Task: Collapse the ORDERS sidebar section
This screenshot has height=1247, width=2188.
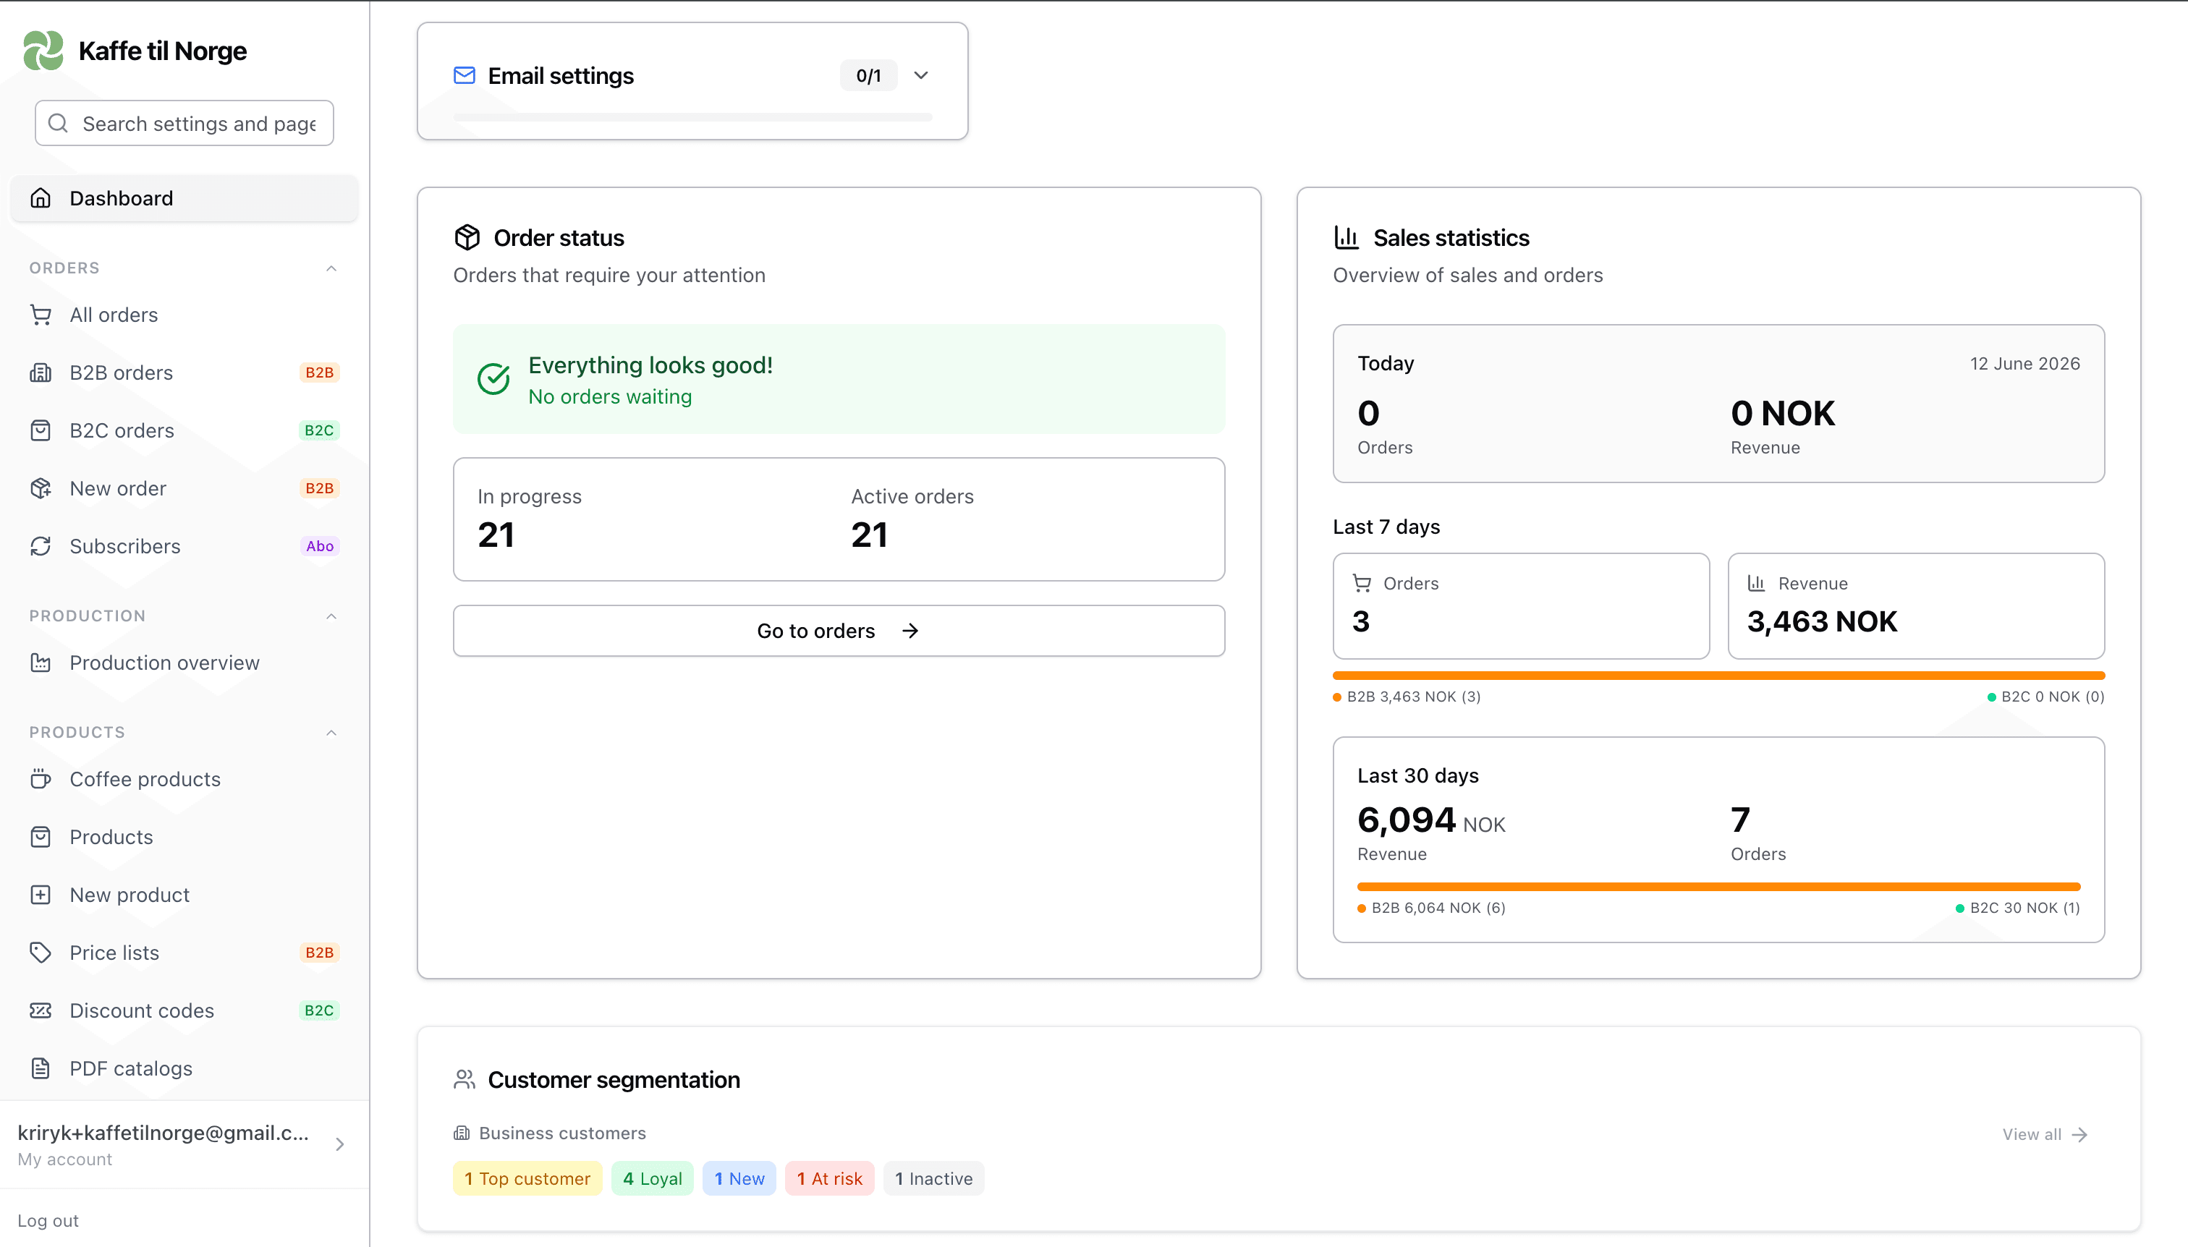Action: coord(331,268)
